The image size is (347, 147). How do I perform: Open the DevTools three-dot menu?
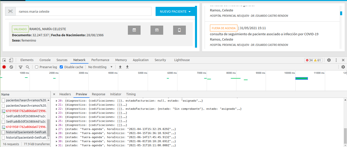point(336,60)
